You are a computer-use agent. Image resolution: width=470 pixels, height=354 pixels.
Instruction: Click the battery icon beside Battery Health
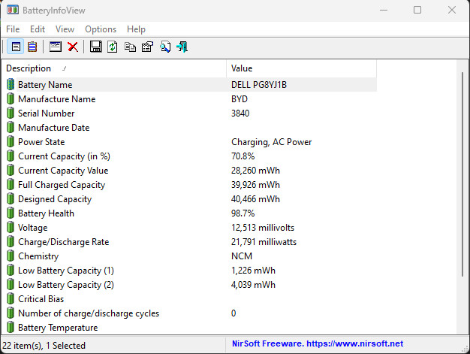point(11,213)
